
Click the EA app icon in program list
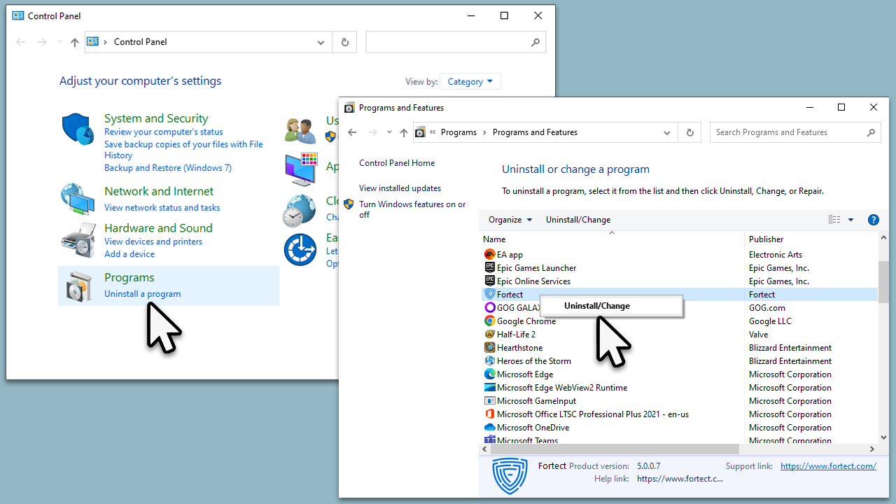click(490, 255)
